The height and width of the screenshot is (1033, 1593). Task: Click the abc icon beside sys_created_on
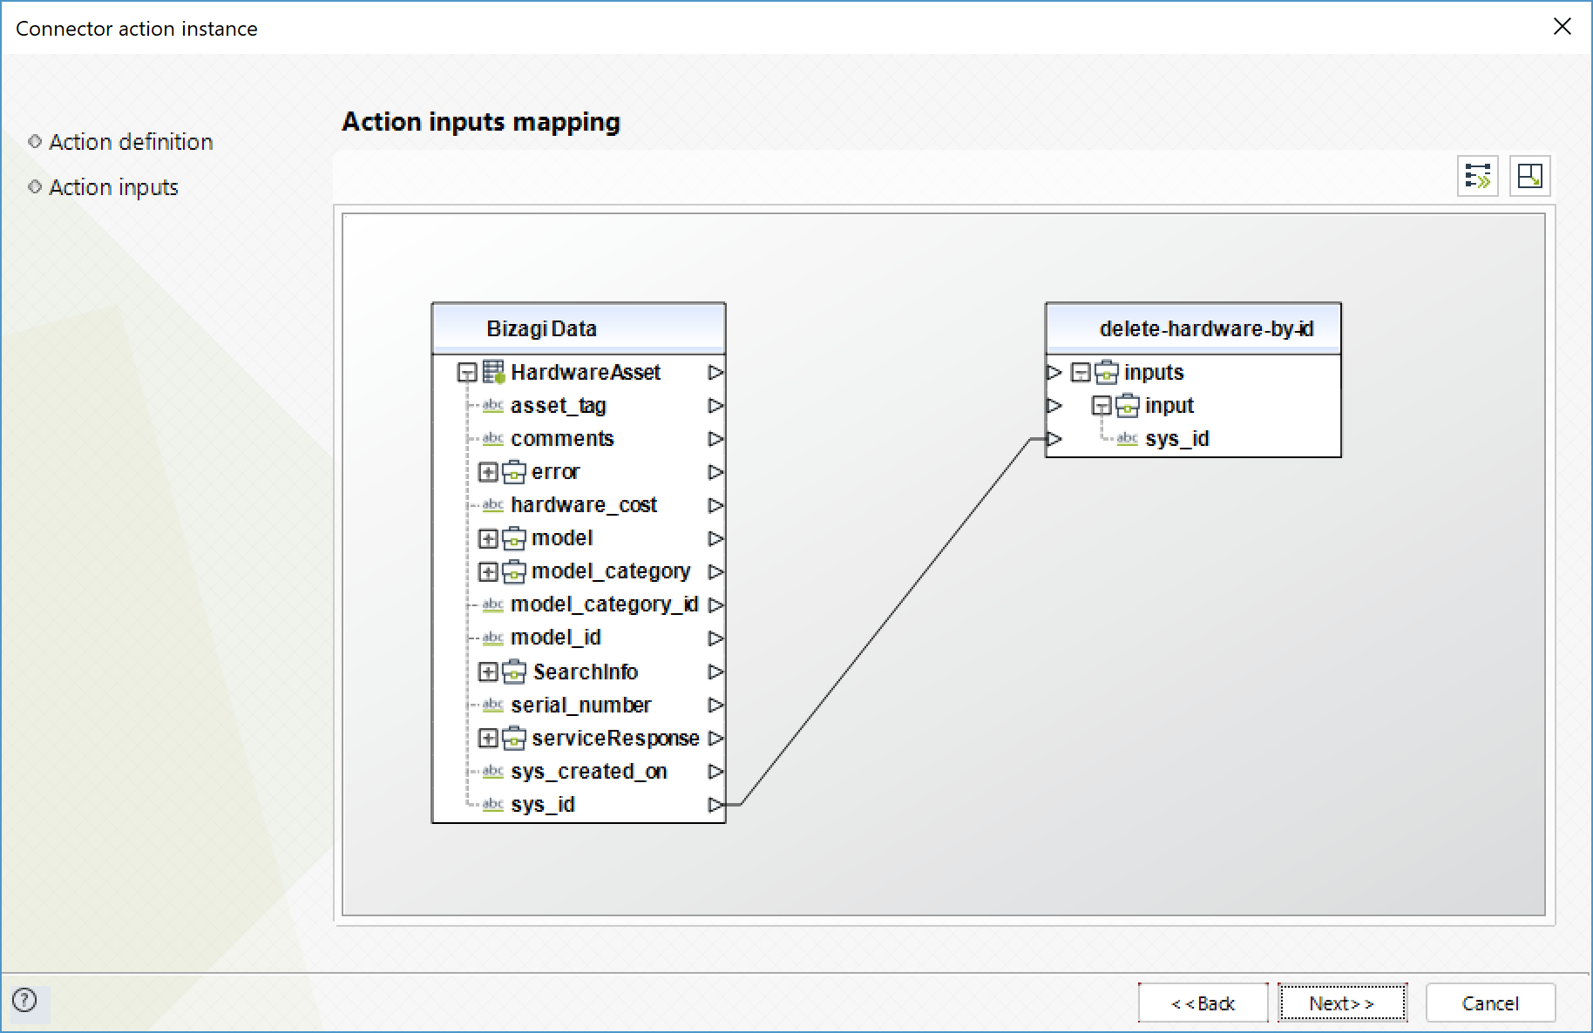coord(493,771)
